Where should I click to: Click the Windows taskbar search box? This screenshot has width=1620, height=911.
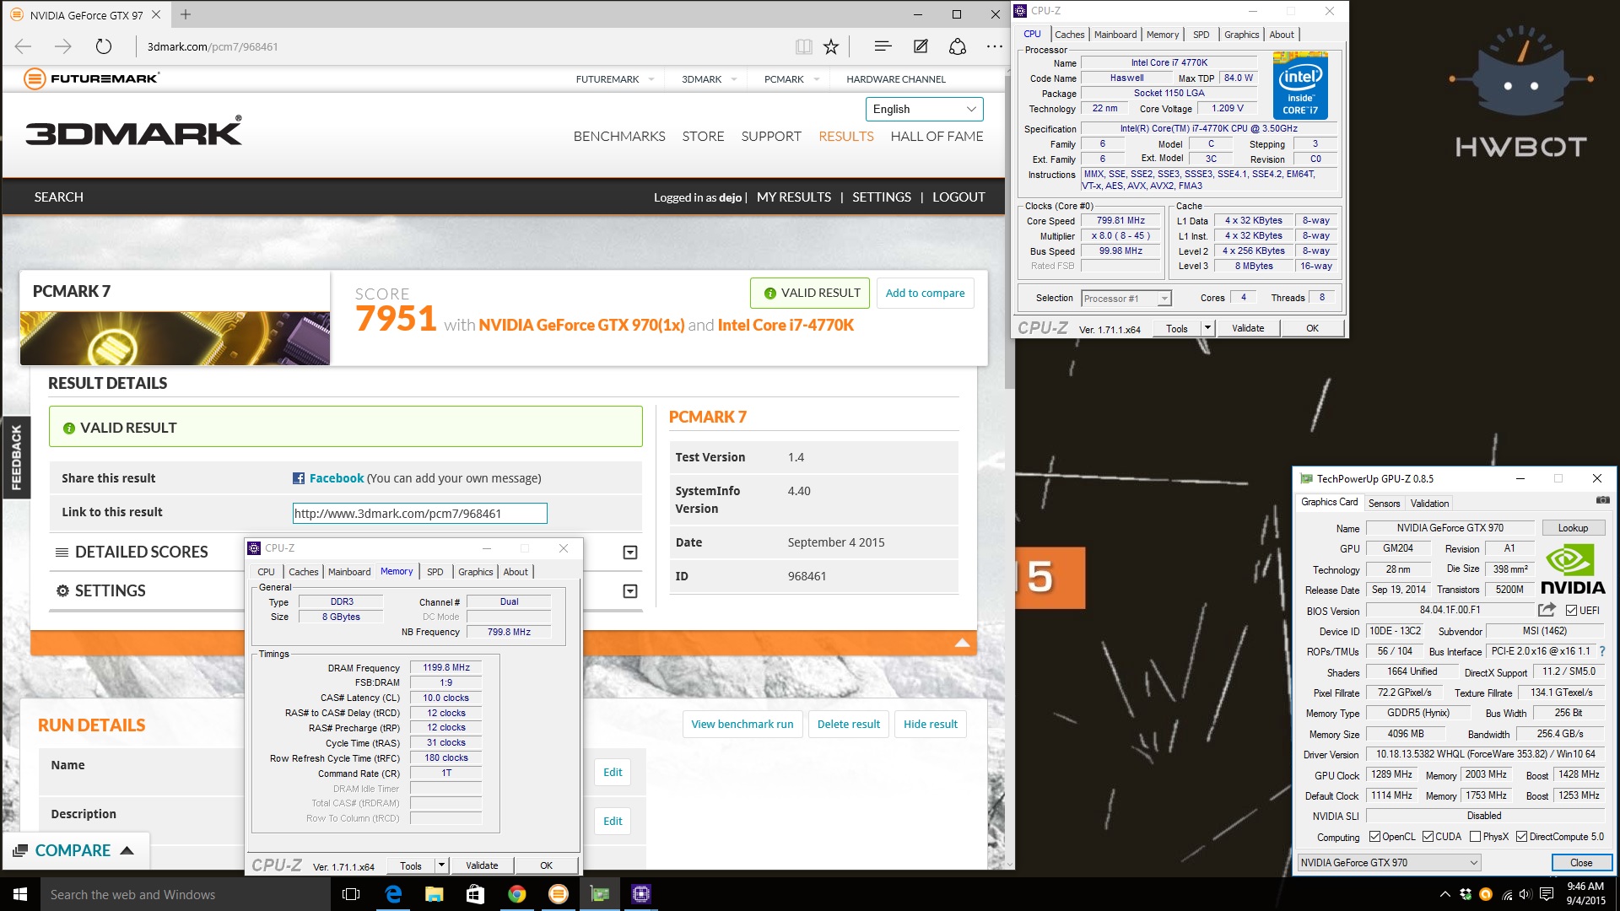[186, 894]
